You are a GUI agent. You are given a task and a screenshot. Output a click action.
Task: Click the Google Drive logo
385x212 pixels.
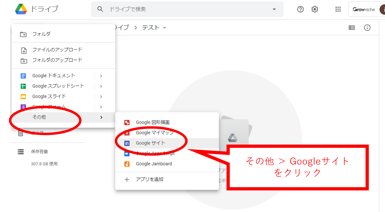[21, 9]
